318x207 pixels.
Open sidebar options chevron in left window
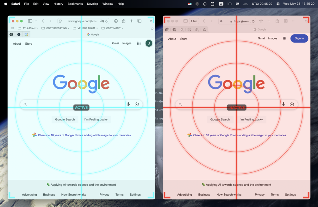(x=36, y=21)
